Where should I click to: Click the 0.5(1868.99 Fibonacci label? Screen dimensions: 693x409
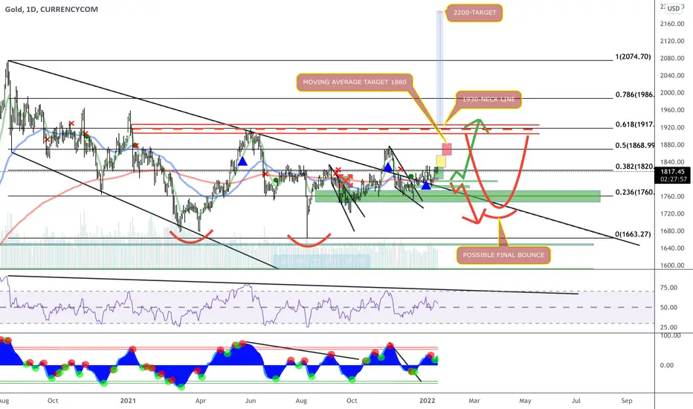[635, 145]
